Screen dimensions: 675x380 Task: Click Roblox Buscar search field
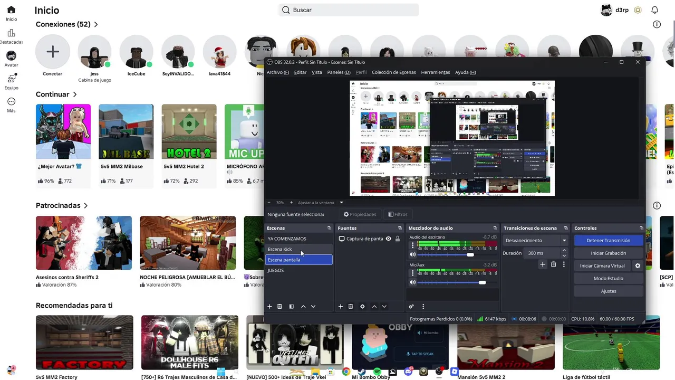[349, 10]
